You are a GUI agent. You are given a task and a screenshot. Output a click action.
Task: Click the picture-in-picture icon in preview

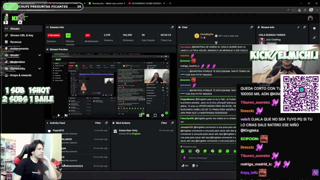(x=140, y=115)
